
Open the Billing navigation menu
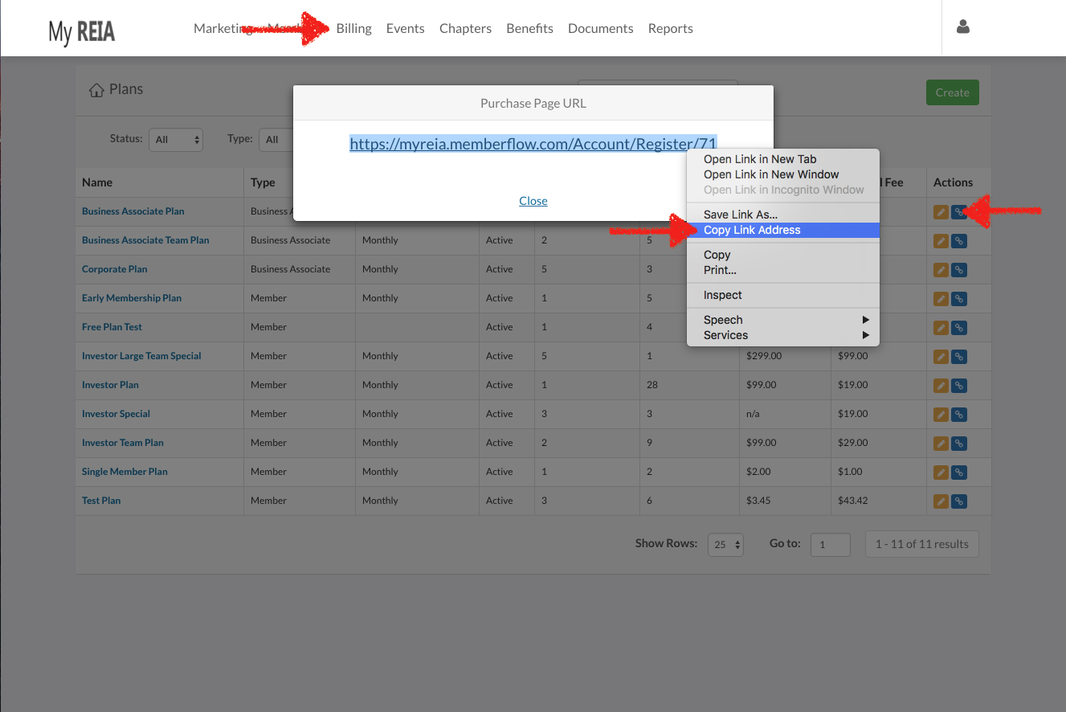353,28
